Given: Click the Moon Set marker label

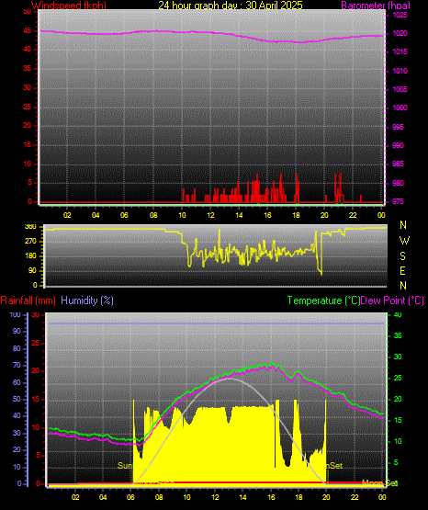Looking at the screenshot, I should (x=379, y=483).
